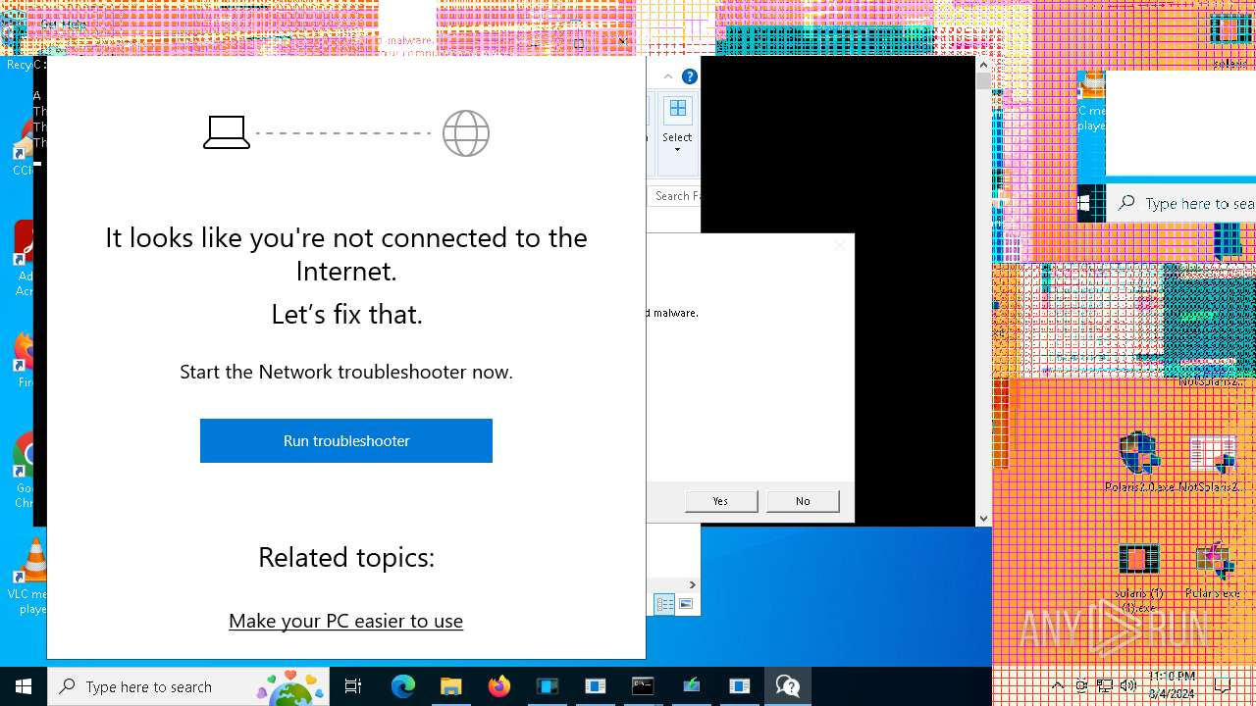Click the taskbar search box
The image size is (1256, 706).
188,686
